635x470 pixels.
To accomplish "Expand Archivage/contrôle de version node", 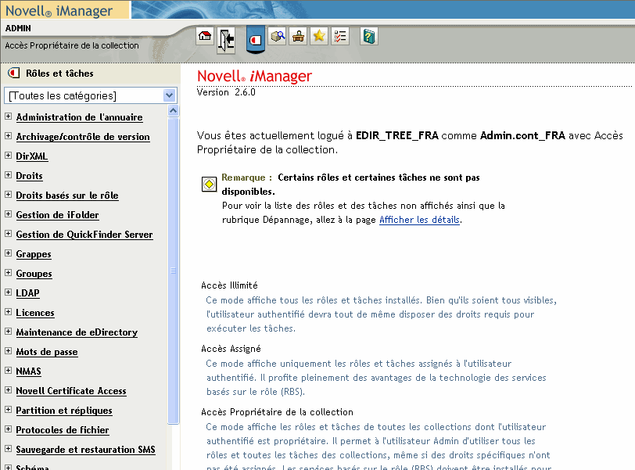I will [8, 135].
